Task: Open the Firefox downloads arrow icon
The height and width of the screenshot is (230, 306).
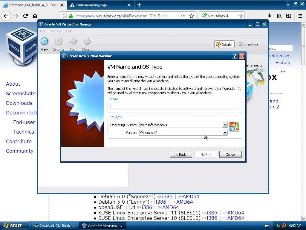Action: point(270,16)
